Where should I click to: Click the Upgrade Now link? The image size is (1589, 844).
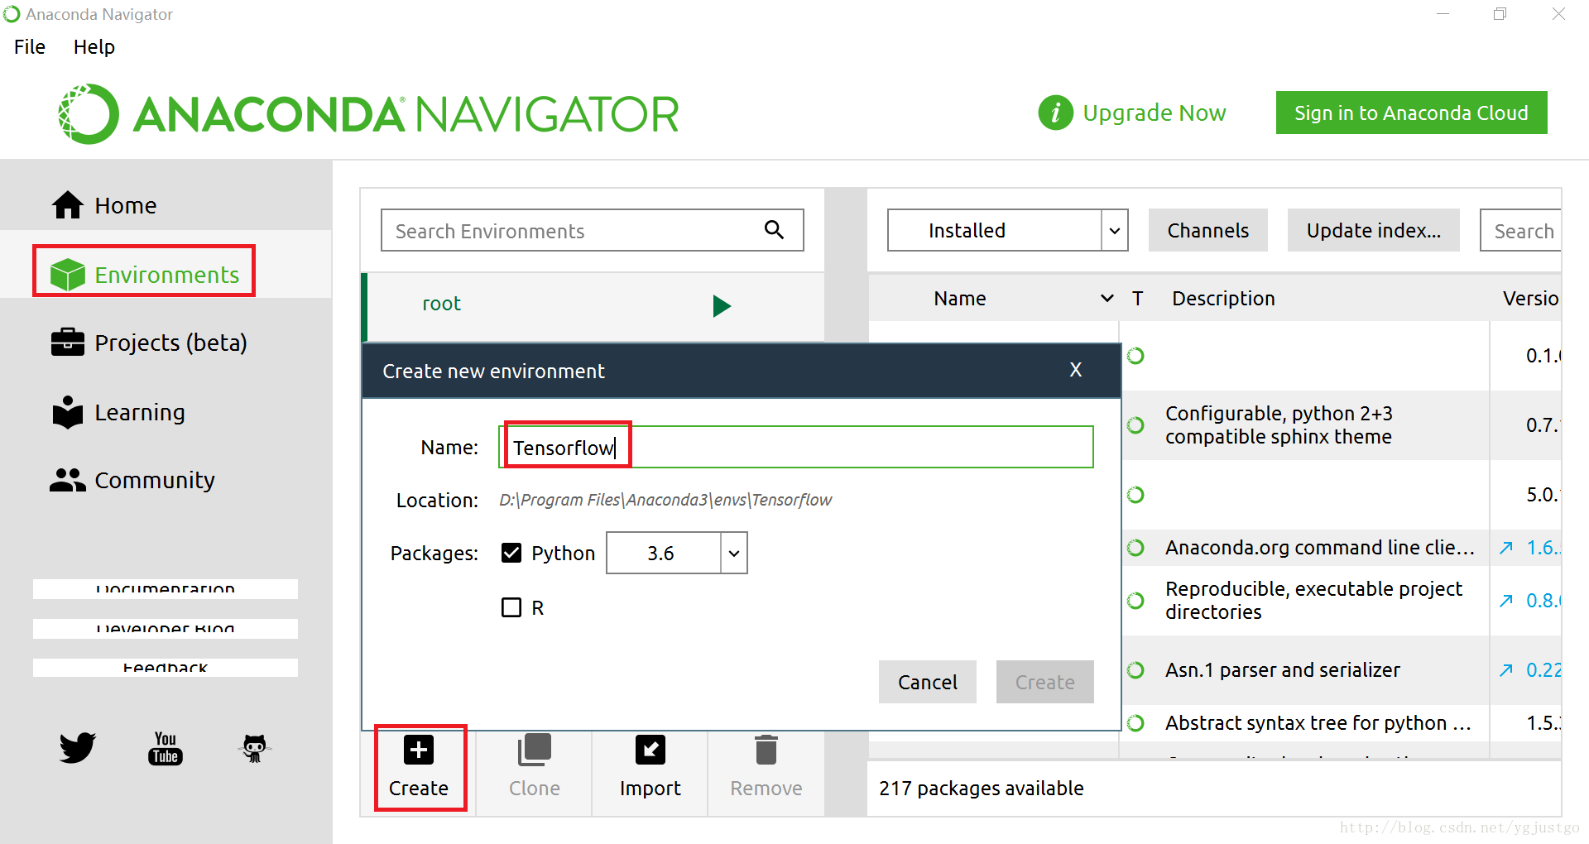(x=1155, y=113)
